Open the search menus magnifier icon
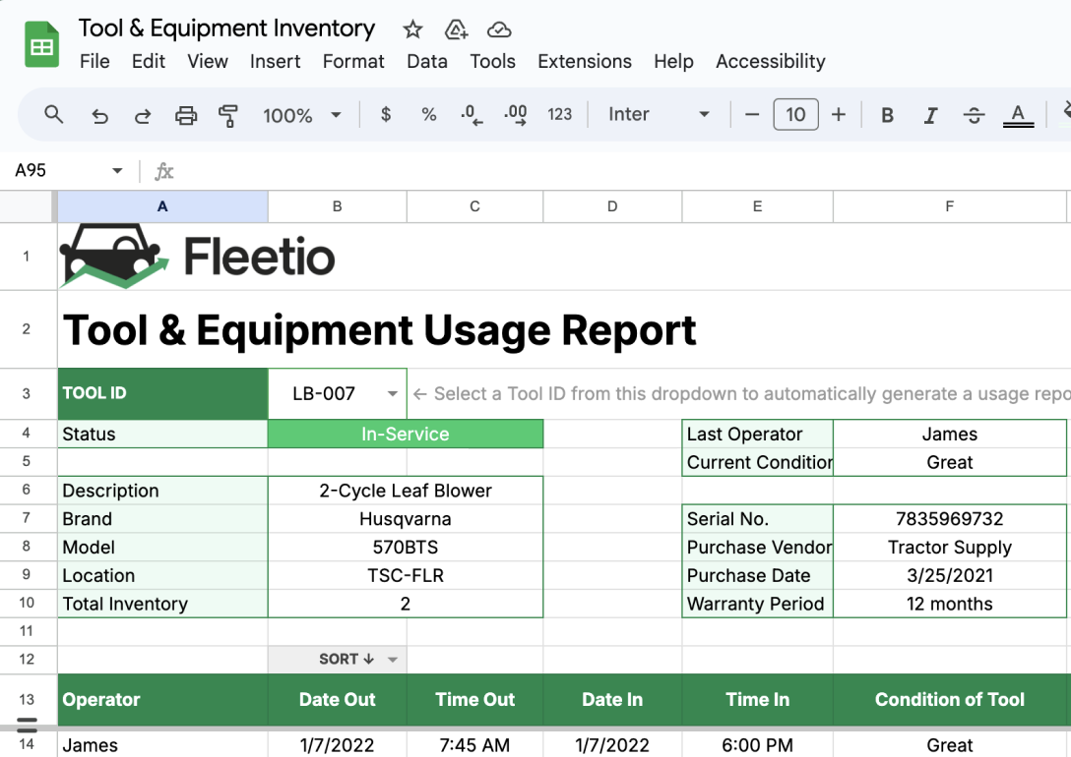 [x=53, y=115]
